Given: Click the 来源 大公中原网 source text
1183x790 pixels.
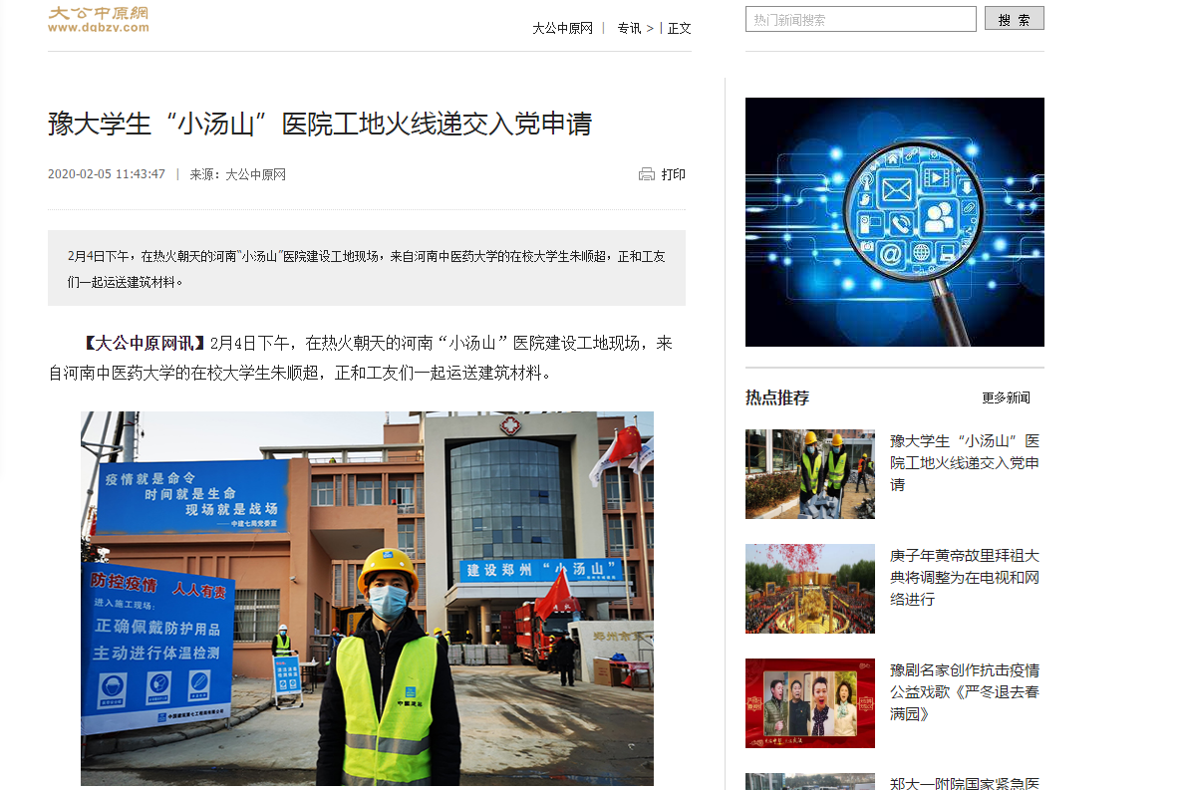Looking at the screenshot, I should coord(238,174).
